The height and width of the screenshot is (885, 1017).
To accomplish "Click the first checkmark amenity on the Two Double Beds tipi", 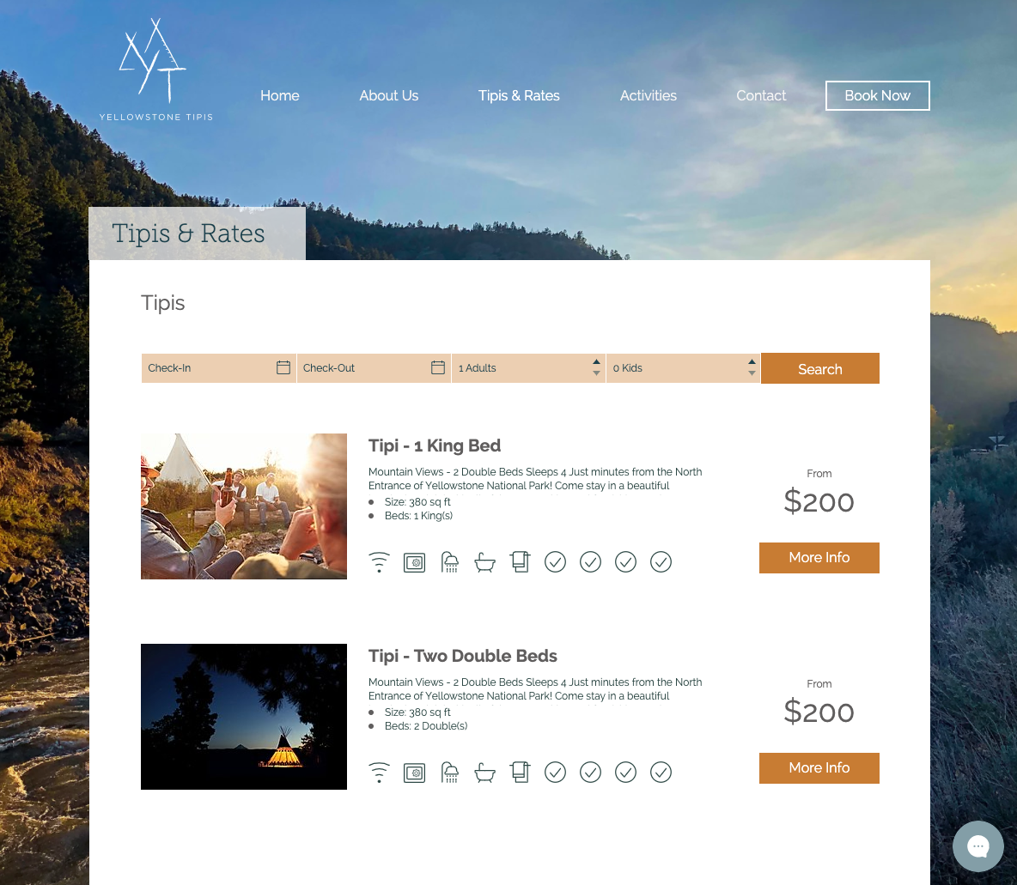I will [555, 773].
